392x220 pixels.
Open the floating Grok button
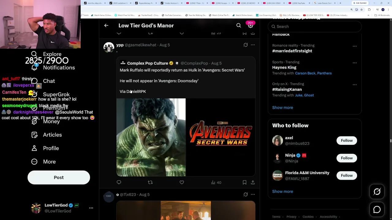tap(377, 192)
